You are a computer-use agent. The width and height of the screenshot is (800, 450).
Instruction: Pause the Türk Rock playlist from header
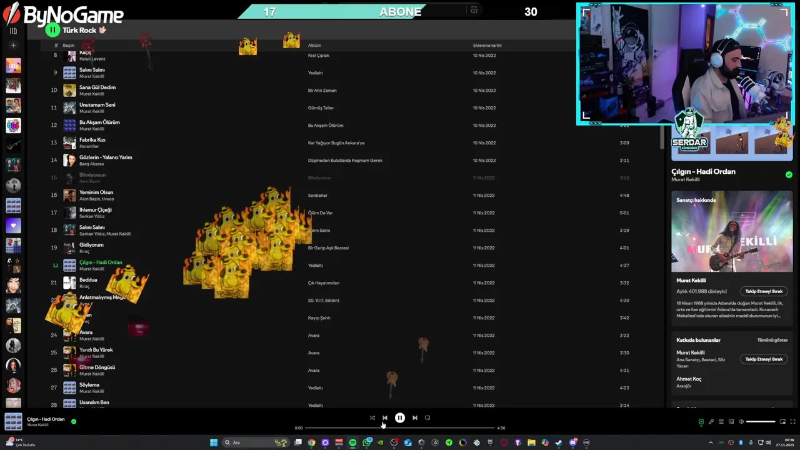(x=52, y=29)
